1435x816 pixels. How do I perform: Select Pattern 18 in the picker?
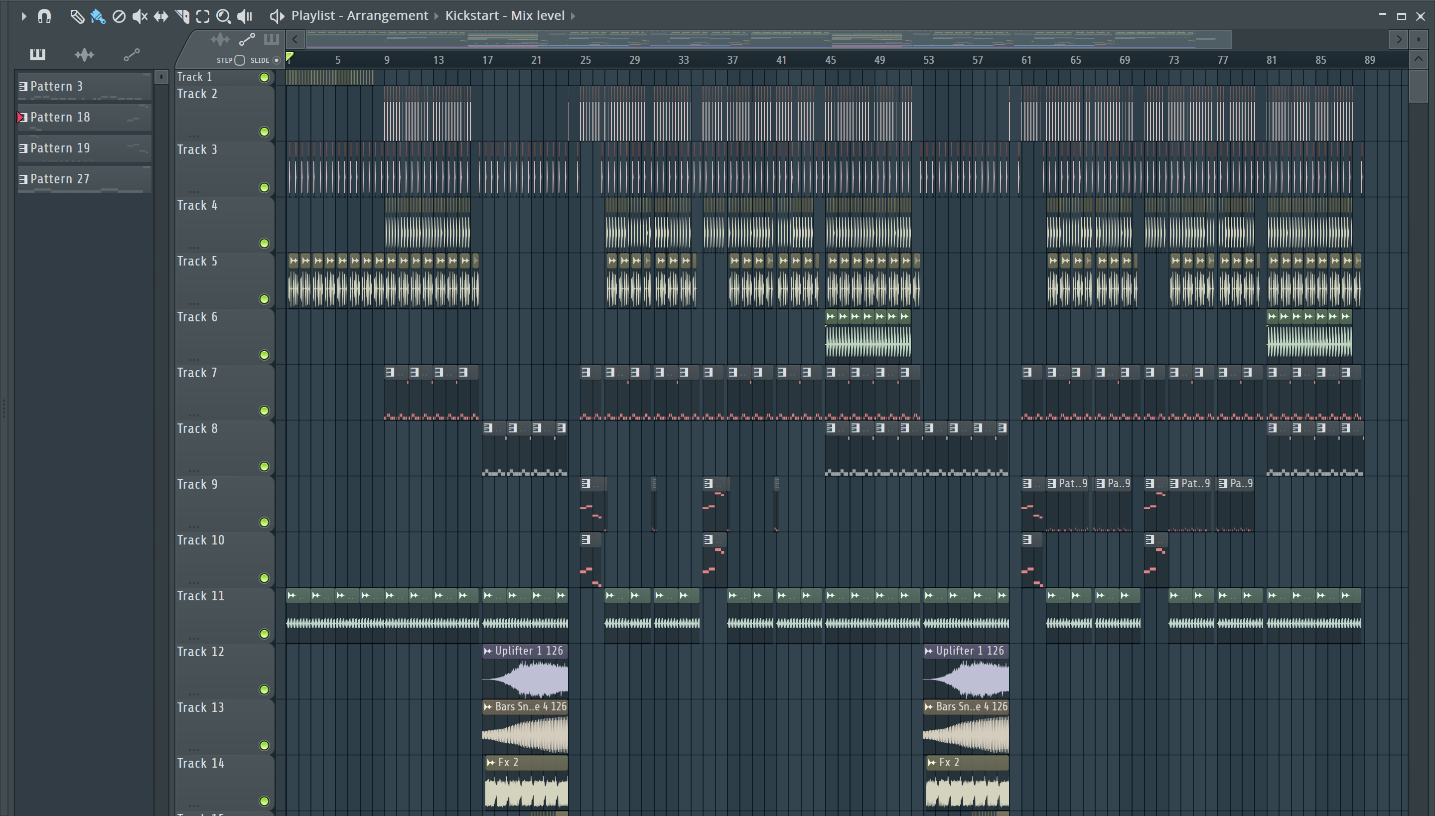[85, 117]
